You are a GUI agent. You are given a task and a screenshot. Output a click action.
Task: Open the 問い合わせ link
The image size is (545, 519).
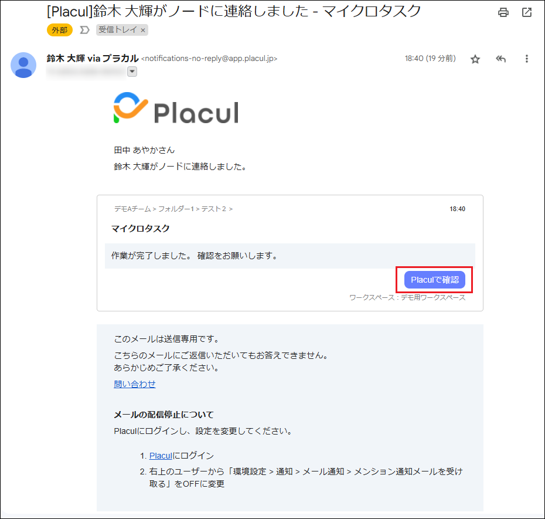pyautogui.click(x=135, y=384)
